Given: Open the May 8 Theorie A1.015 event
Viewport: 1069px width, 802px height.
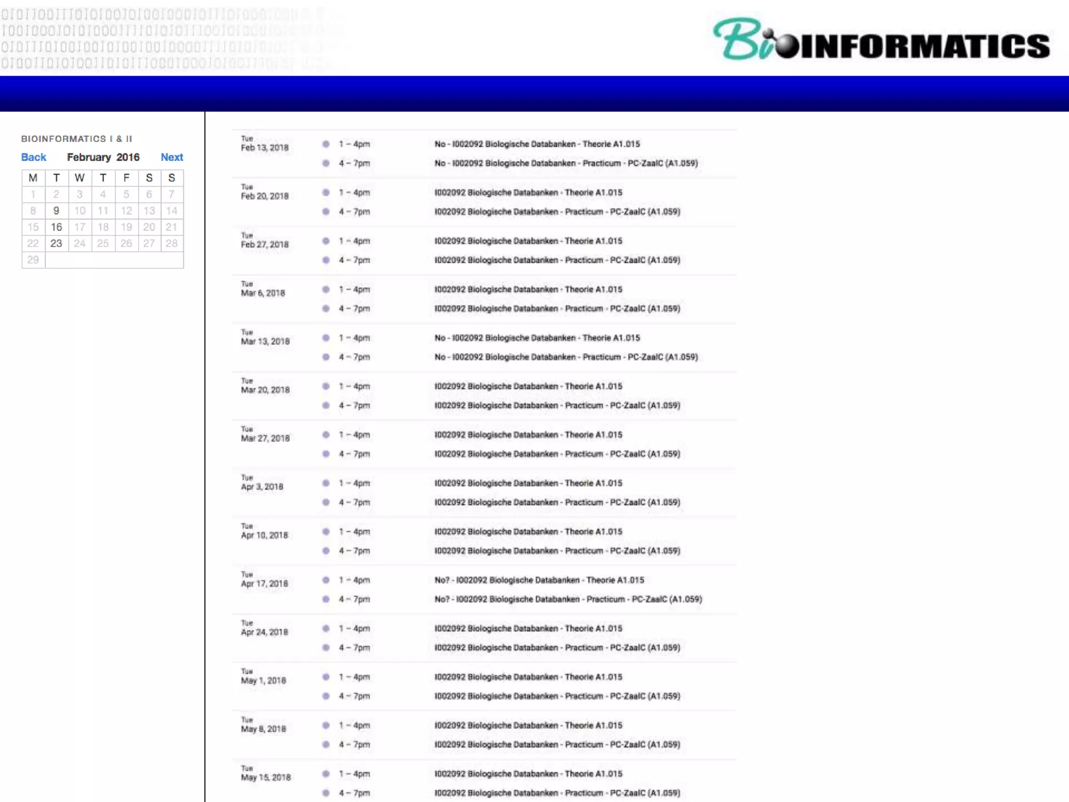Looking at the screenshot, I should (528, 726).
